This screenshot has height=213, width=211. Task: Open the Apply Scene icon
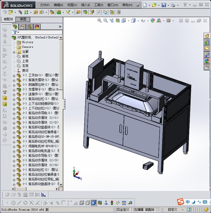159,21
